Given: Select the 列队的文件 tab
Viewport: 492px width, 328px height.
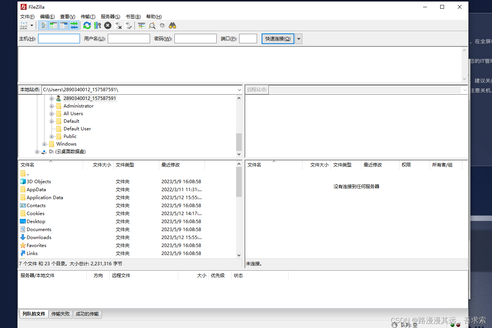Looking at the screenshot, I should click(34, 314).
